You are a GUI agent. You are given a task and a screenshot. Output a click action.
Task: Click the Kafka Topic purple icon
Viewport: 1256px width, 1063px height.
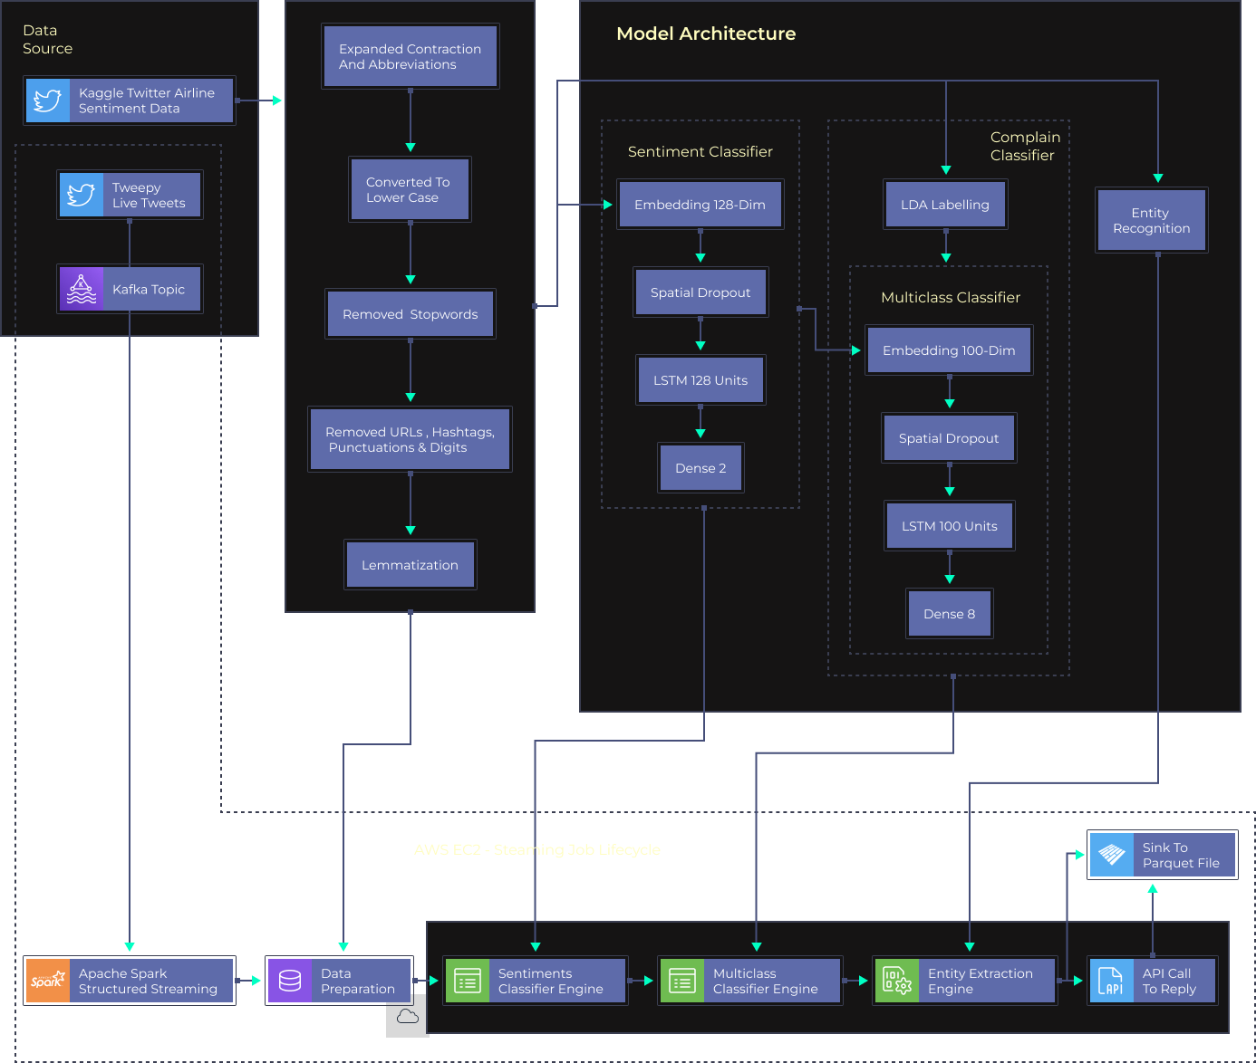click(x=82, y=289)
